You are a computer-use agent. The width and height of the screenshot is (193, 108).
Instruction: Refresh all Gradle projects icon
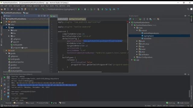(x=130, y=19)
